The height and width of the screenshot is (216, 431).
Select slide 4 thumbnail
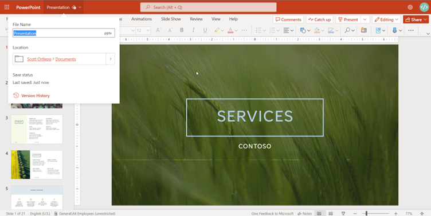coord(37,165)
